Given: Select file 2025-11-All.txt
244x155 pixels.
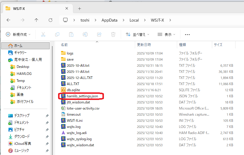Looking at the screenshot, I should click(x=78, y=72).
